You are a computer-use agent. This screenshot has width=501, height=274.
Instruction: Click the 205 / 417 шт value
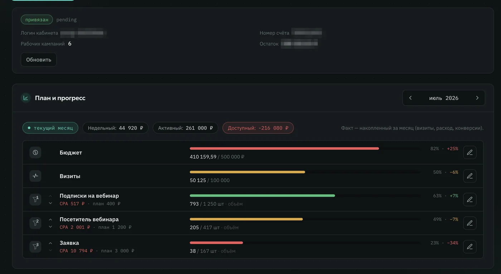pyautogui.click(x=205, y=227)
